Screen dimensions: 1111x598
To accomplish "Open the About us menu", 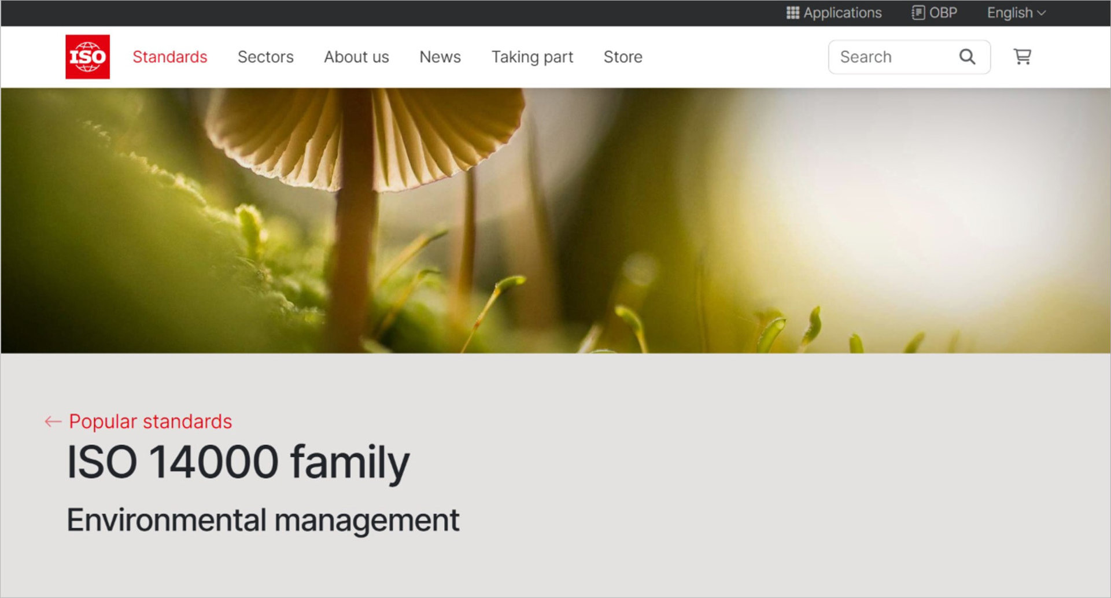I will [x=356, y=57].
